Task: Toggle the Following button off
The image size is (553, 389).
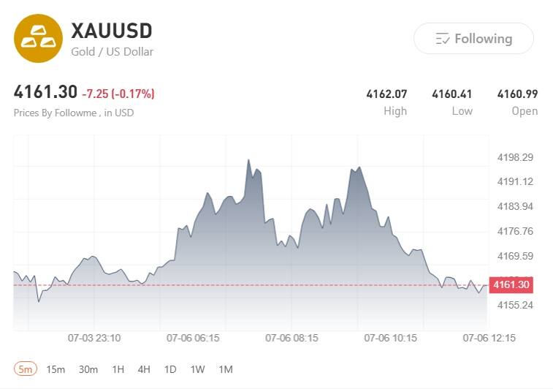Action: coord(473,39)
